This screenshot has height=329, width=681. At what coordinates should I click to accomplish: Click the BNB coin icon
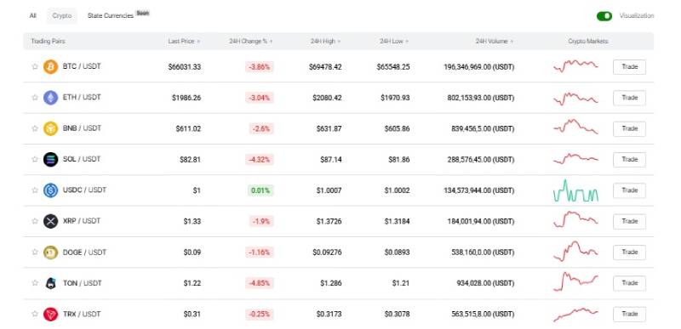pos(50,128)
